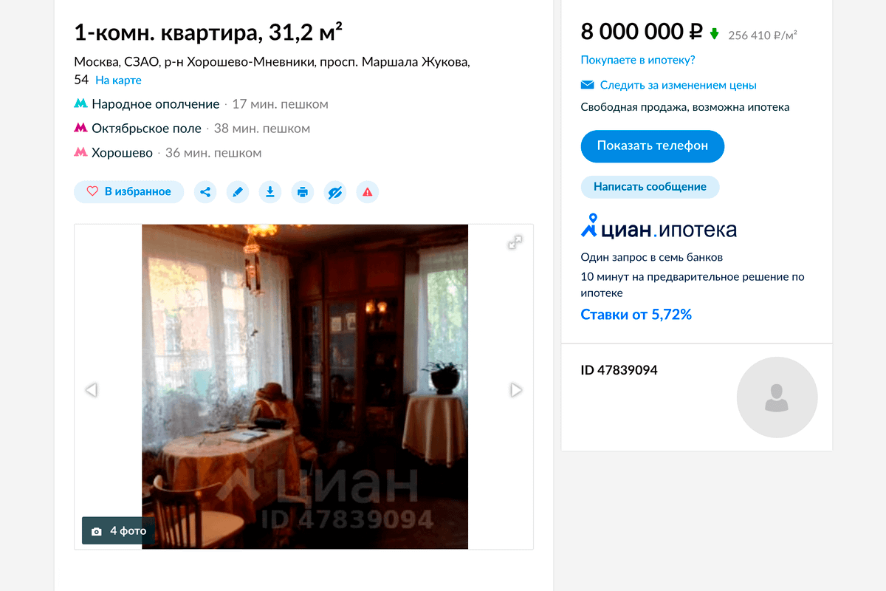This screenshot has width=886, height=591.
Task: Open the Покупаете в ипотеку? link
Action: click(638, 60)
